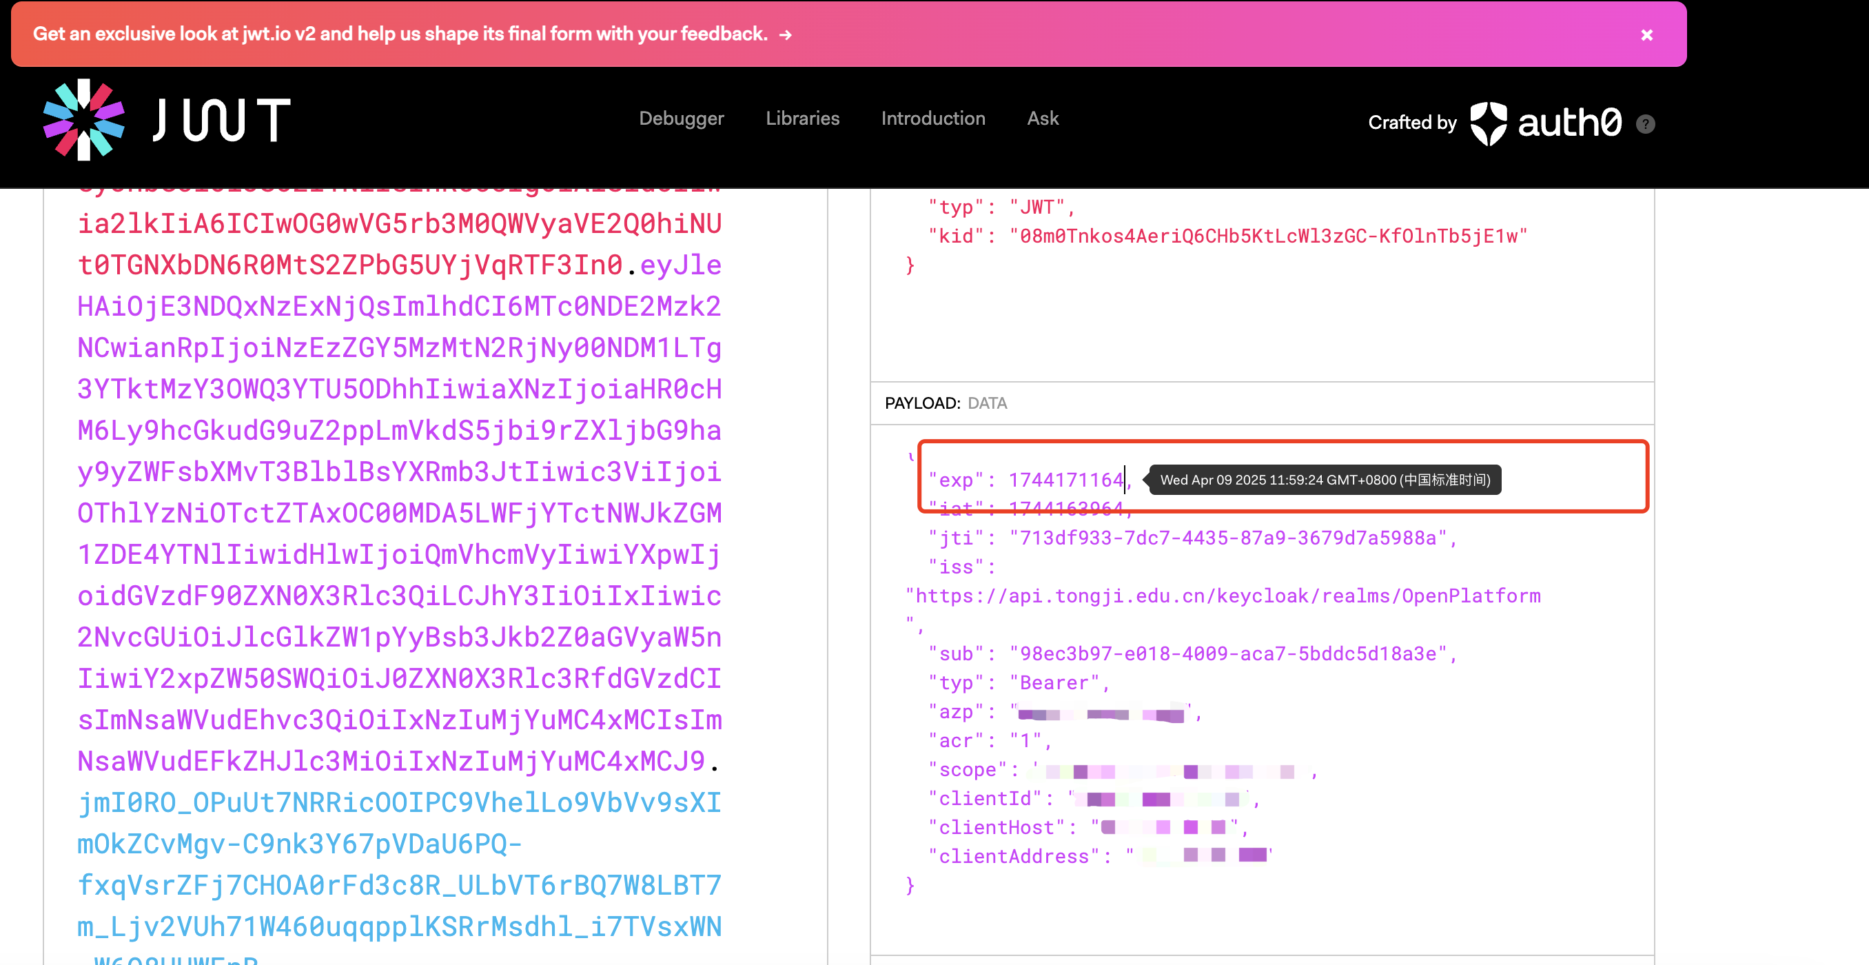
Task: Click the signature line starting fxqVsrZFj7CHOA0r
Action: [399, 885]
